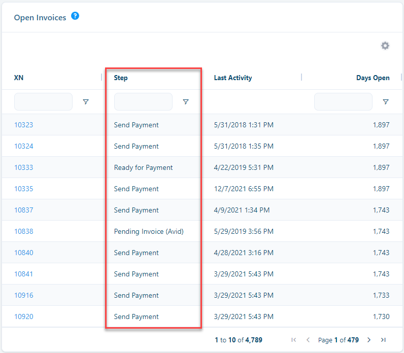Screen dimensions: 404x353
Task: Sort by the XN column header
Action: (x=19, y=78)
